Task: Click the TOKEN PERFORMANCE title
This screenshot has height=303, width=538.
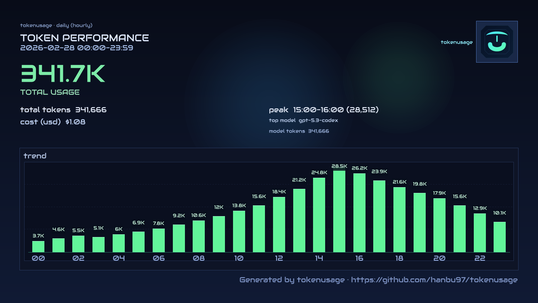Action: coord(85,38)
